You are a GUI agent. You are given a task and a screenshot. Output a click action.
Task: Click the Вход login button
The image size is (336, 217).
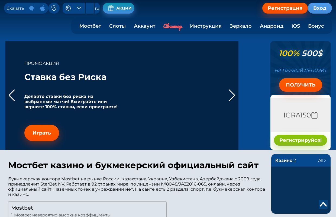click(x=320, y=8)
